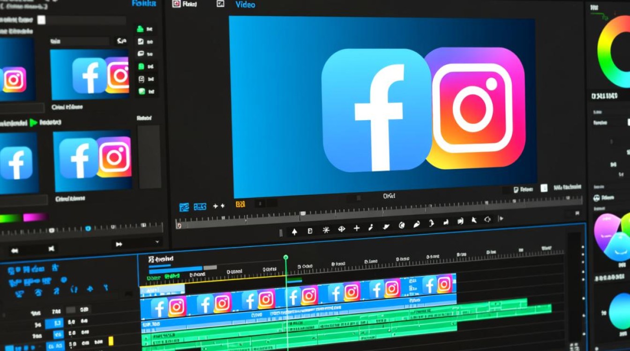Click the asterisk icon in the tool strip
This screenshot has width=630, height=351.
click(x=326, y=230)
